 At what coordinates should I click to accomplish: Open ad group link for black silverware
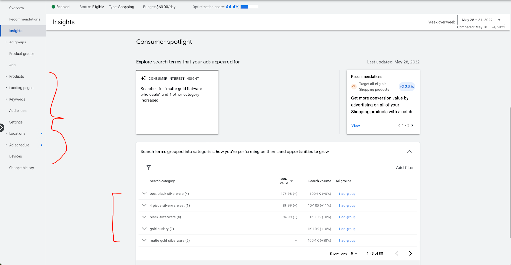click(x=347, y=217)
